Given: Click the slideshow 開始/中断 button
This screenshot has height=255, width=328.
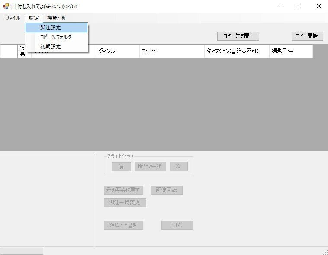Looking at the screenshot, I should (150, 166).
